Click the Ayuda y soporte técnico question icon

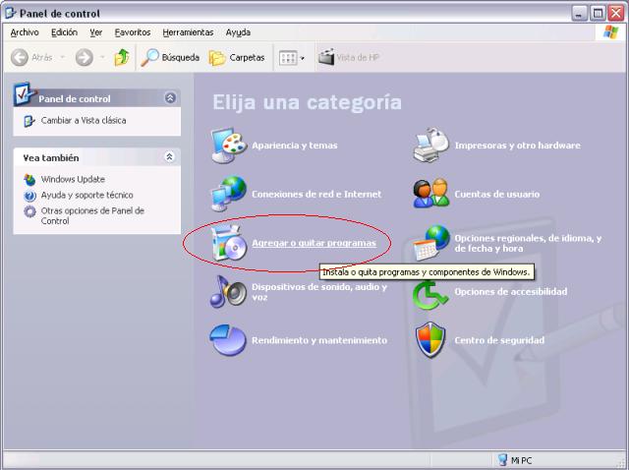[x=29, y=196]
